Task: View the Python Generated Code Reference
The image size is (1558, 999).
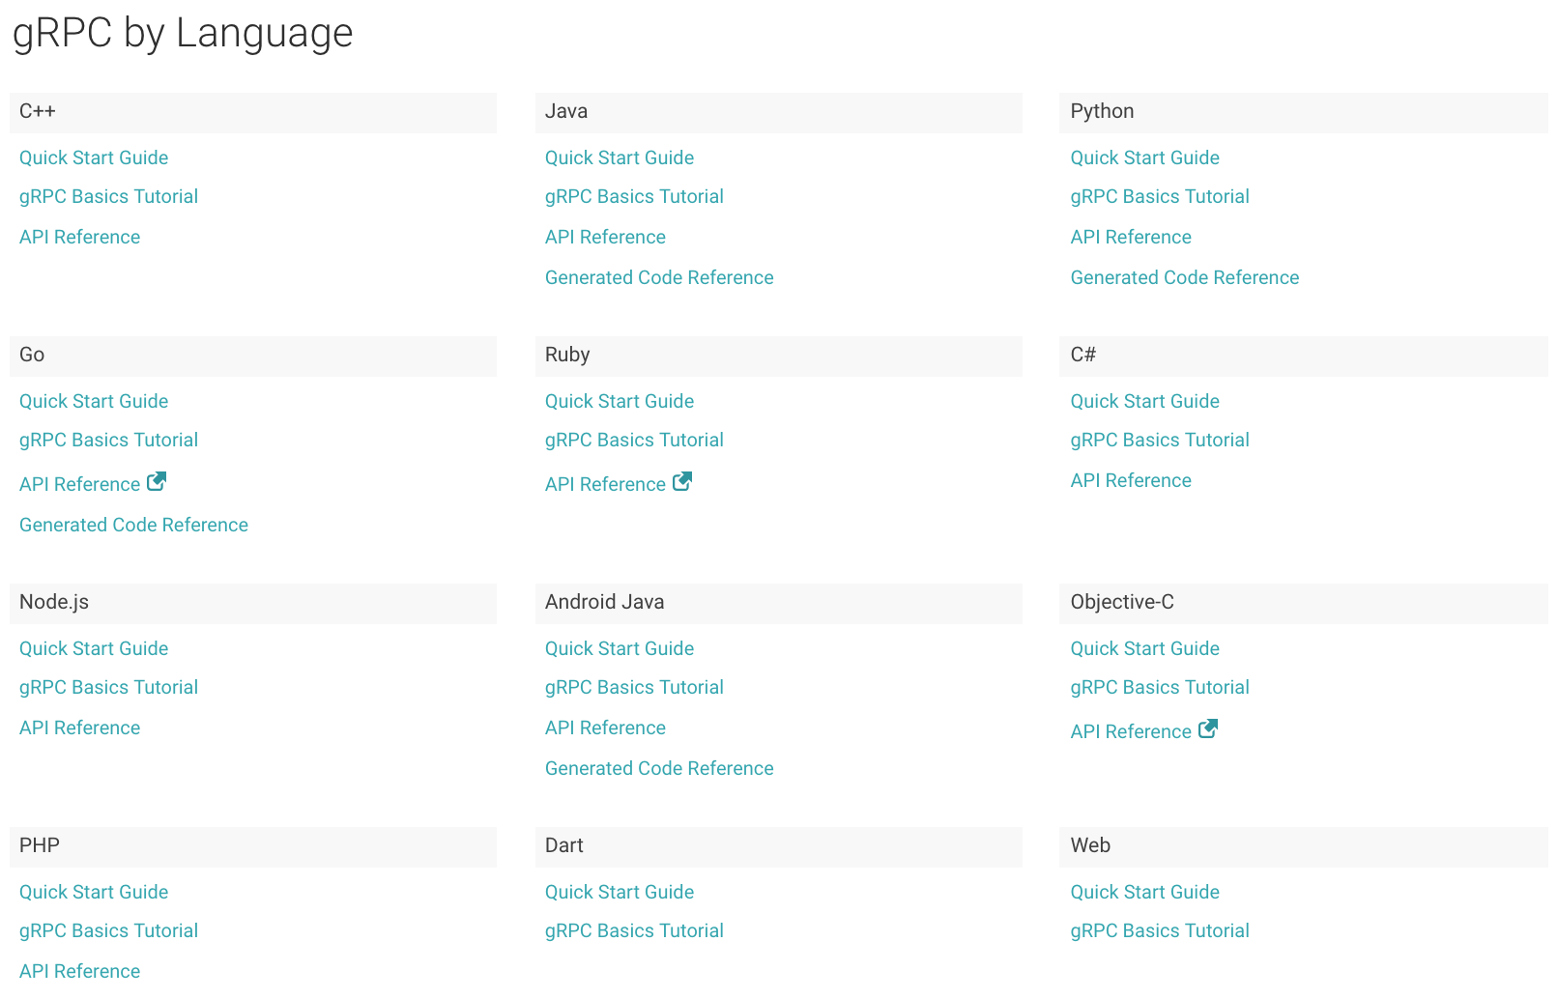Action: [x=1184, y=277]
